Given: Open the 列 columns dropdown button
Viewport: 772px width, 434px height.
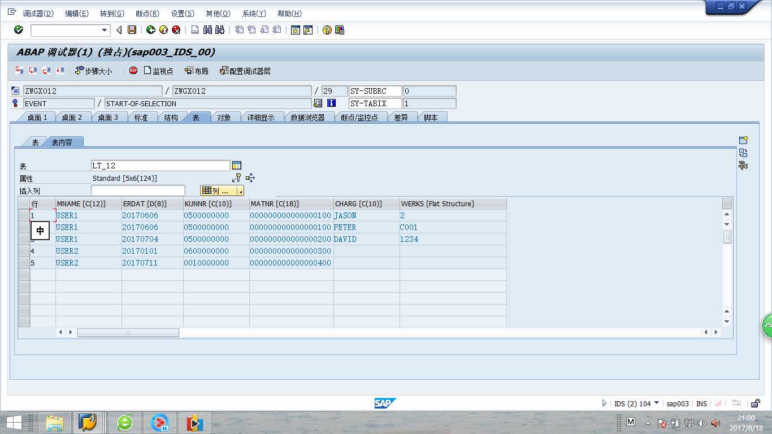Looking at the screenshot, I should click(222, 191).
